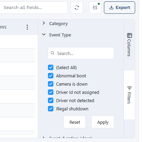Click the download icon on Export
The height and width of the screenshot is (142, 142).
(x=111, y=8)
